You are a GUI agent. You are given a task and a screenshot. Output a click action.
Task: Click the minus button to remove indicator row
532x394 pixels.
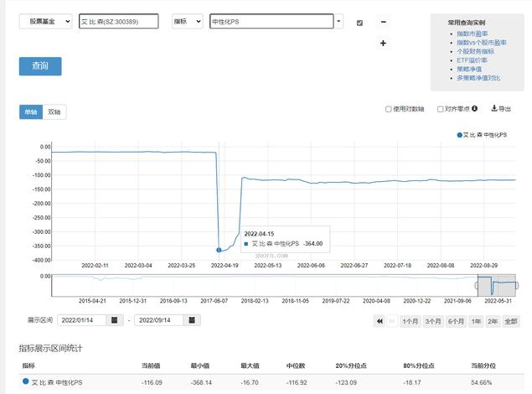point(384,22)
